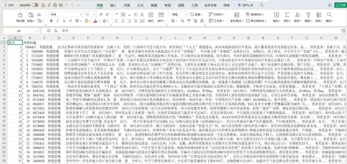Apply Bold formatting
Viewport: 347px width, 164px height.
coord(51,21)
